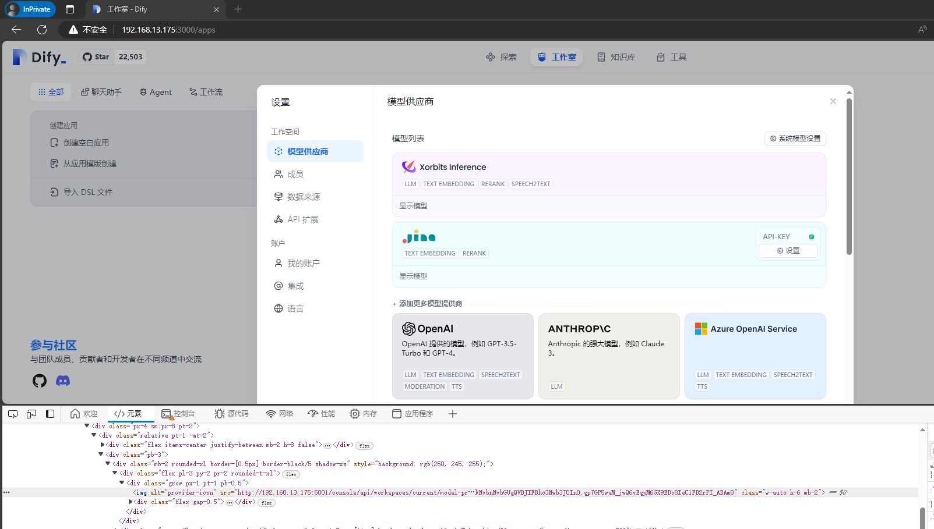The height and width of the screenshot is (529, 934).
Task: Open Jina API-KEY 设置 button
Action: point(788,251)
